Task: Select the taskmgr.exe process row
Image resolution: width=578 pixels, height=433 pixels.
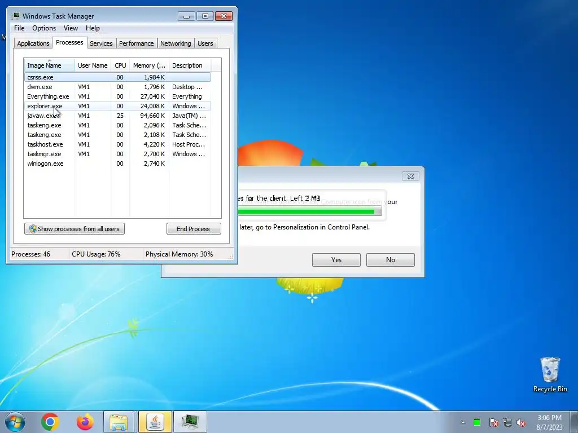Action: [117, 154]
